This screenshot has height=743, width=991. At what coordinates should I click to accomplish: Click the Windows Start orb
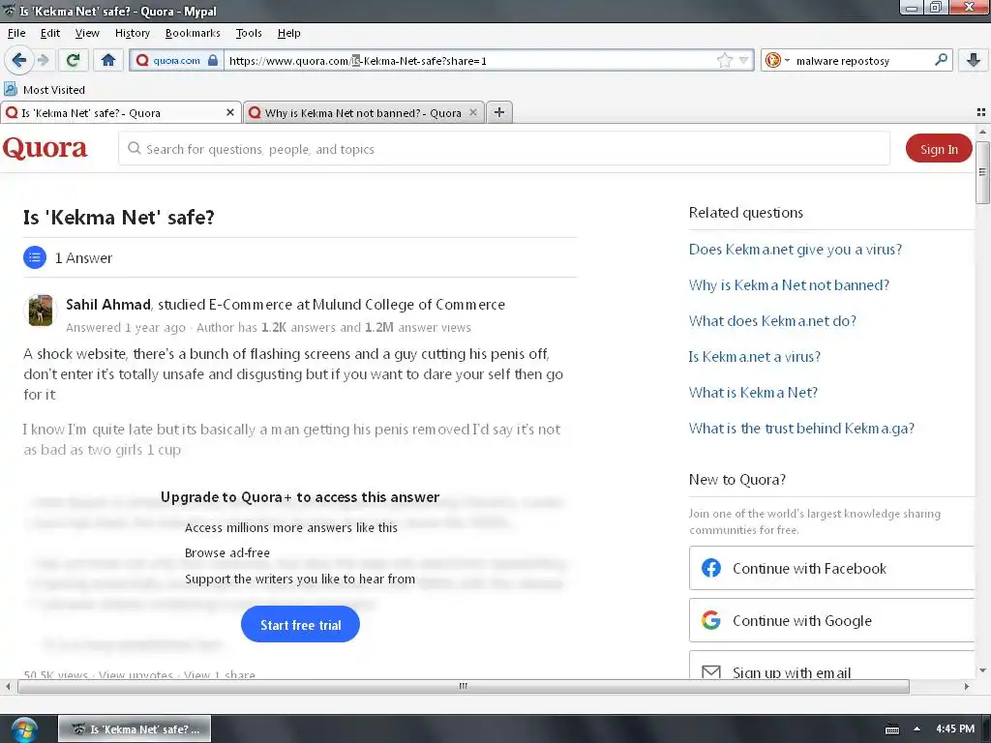click(x=23, y=729)
